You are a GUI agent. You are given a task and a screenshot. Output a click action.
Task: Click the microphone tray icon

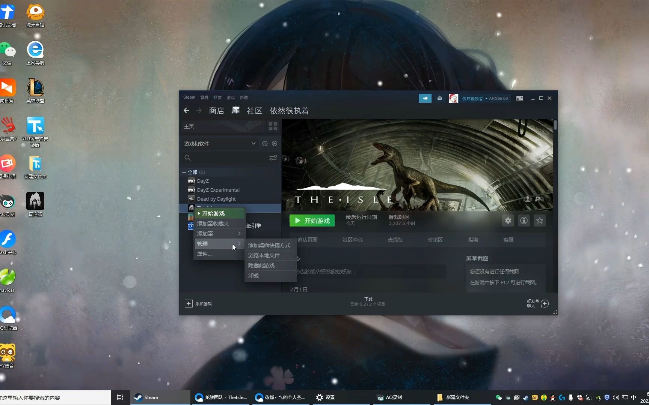(x=571, y=397)
